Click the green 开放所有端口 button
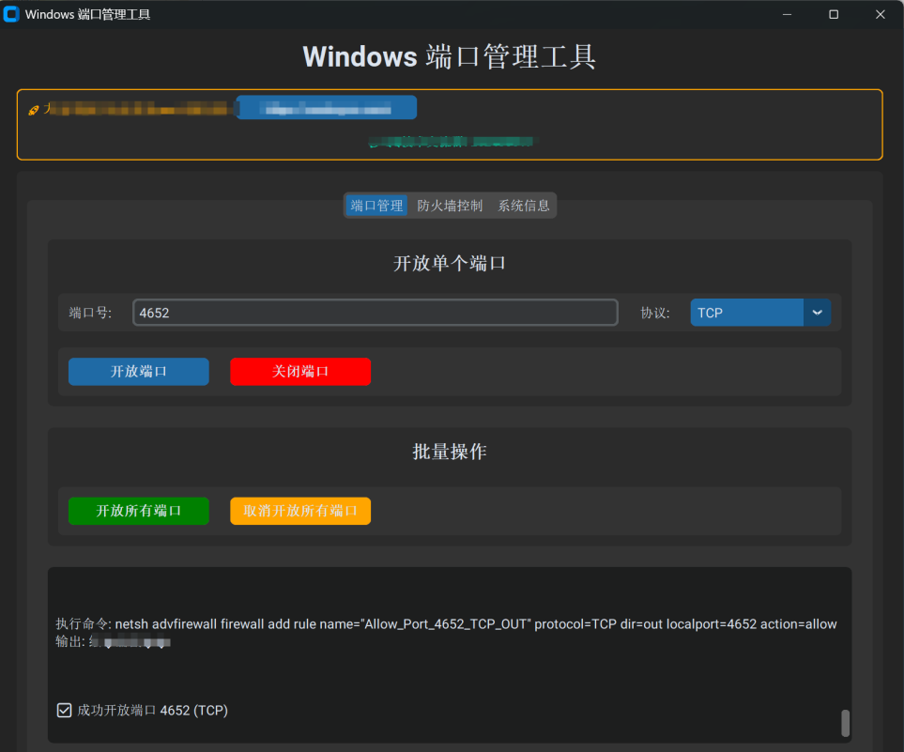 pyautogui.click(x=138, y=511)
